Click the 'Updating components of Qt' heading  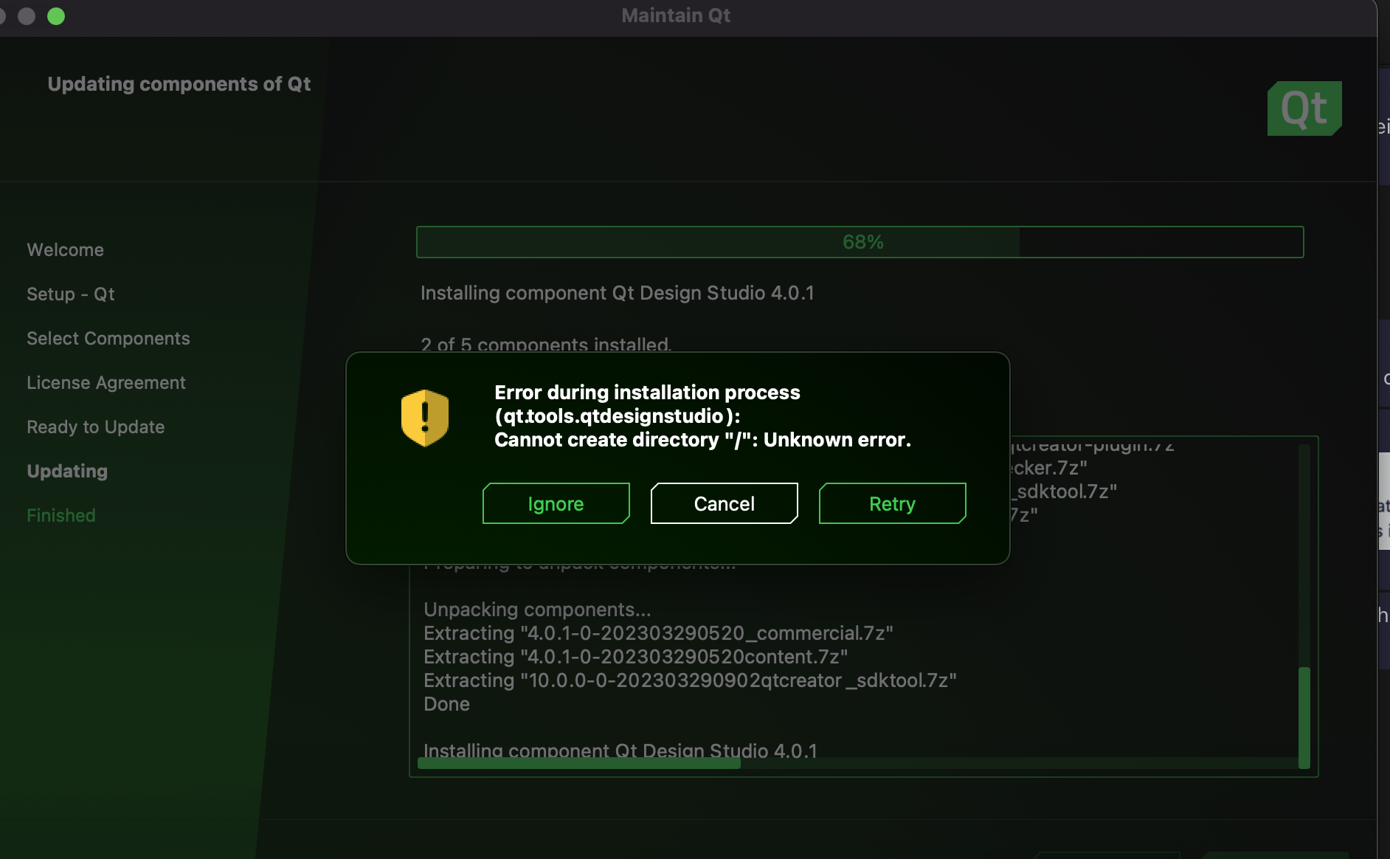coord(179,84)
